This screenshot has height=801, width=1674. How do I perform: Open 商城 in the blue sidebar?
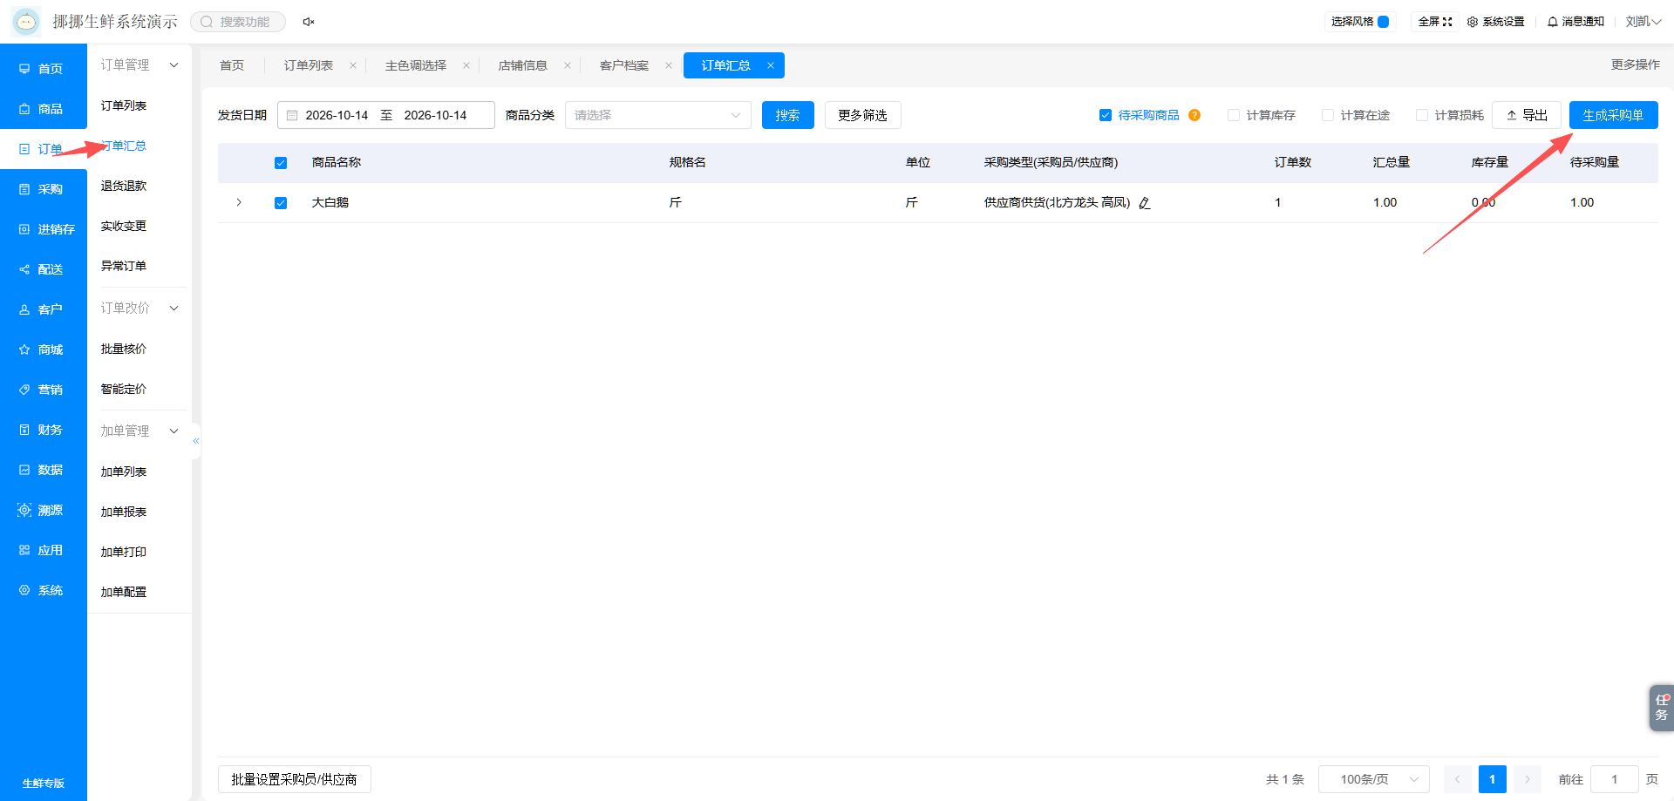point(44,350)
